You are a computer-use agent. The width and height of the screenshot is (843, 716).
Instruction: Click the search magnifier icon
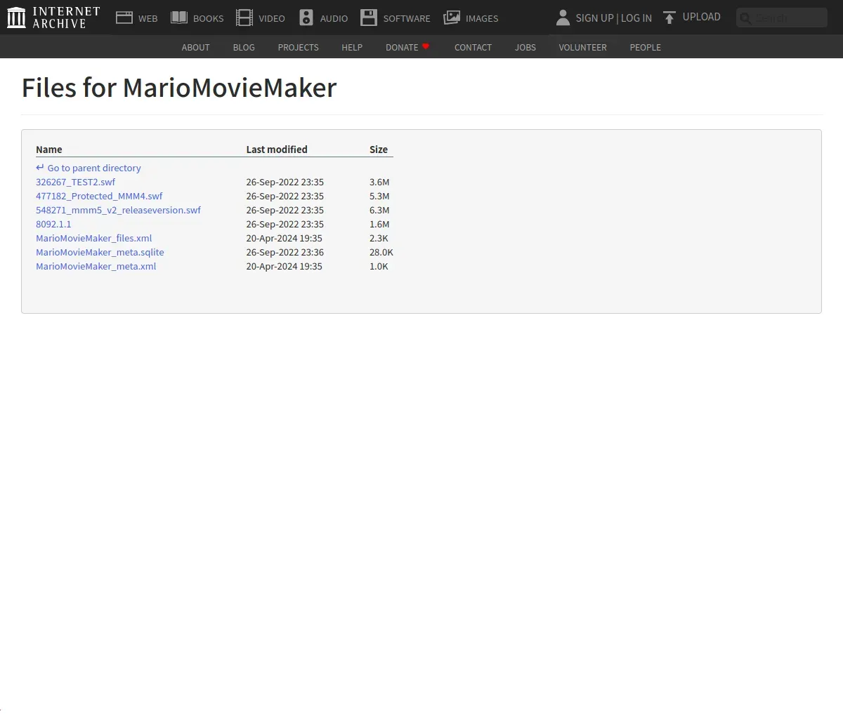point(746,18)
